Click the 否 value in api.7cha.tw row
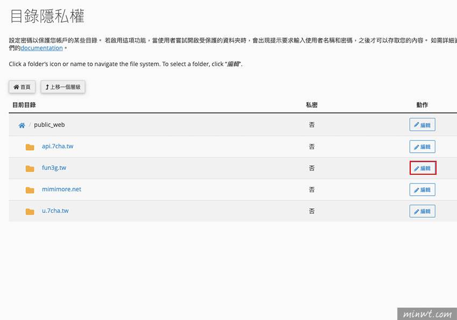The image size is (457, 320). [311, 147]
